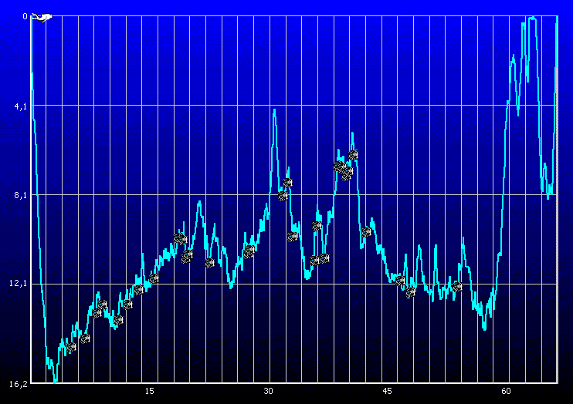Screen dimensions: 573x404
Task: Click the diver icon at the surface start
Action: tap(42, 17)
